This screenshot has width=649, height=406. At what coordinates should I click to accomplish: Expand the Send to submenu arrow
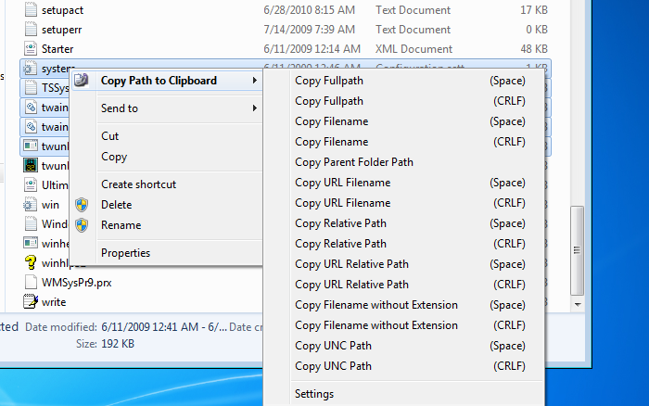pos(255,108)
